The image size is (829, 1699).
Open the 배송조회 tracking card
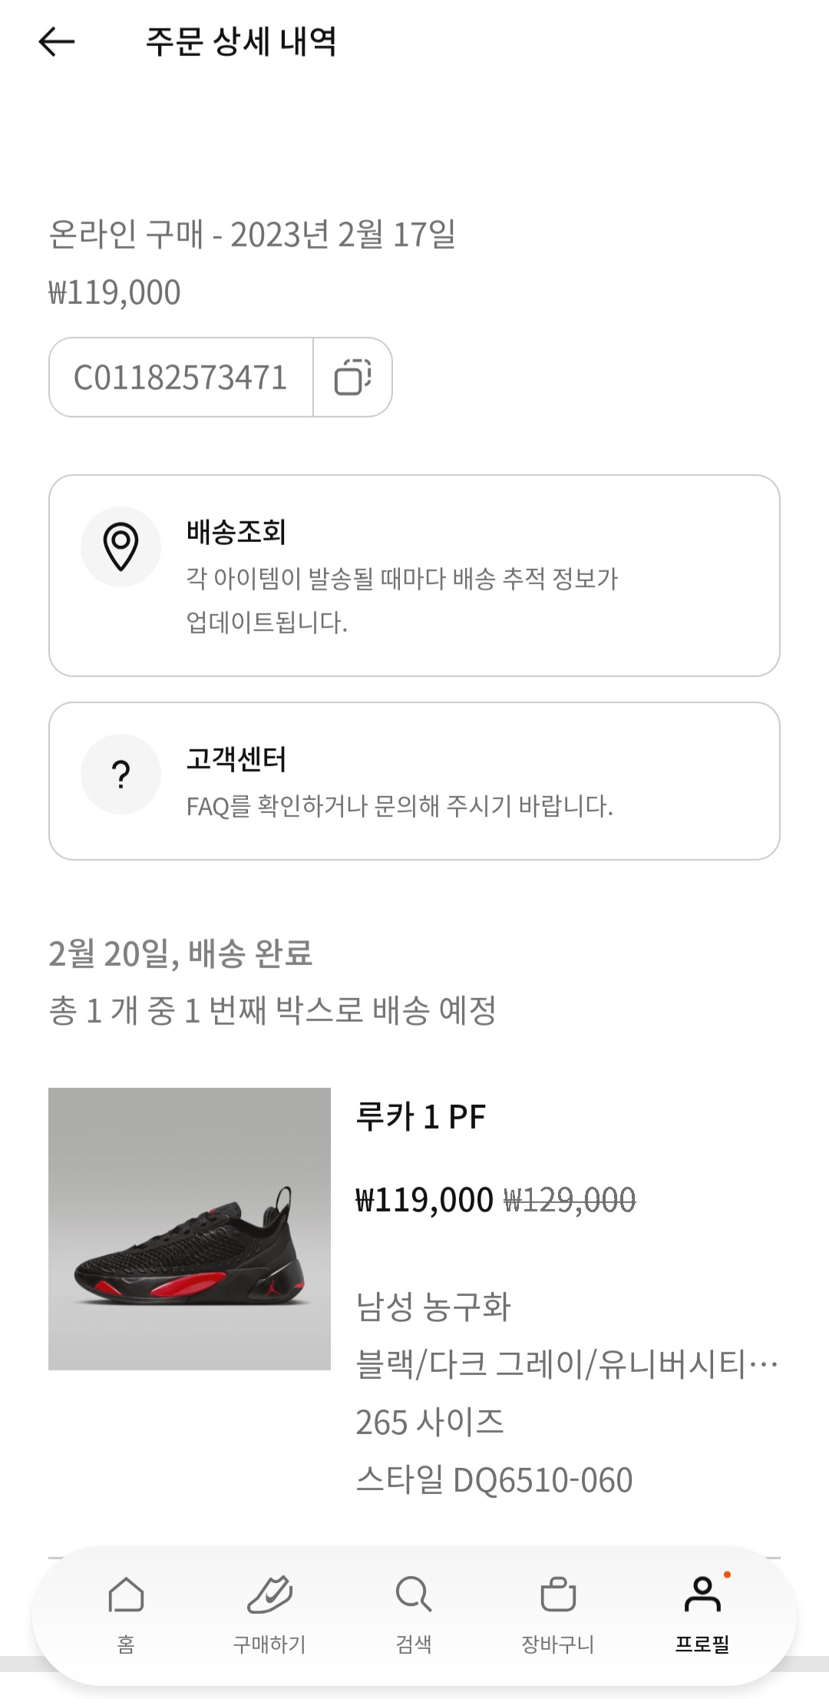coord(414,576)
